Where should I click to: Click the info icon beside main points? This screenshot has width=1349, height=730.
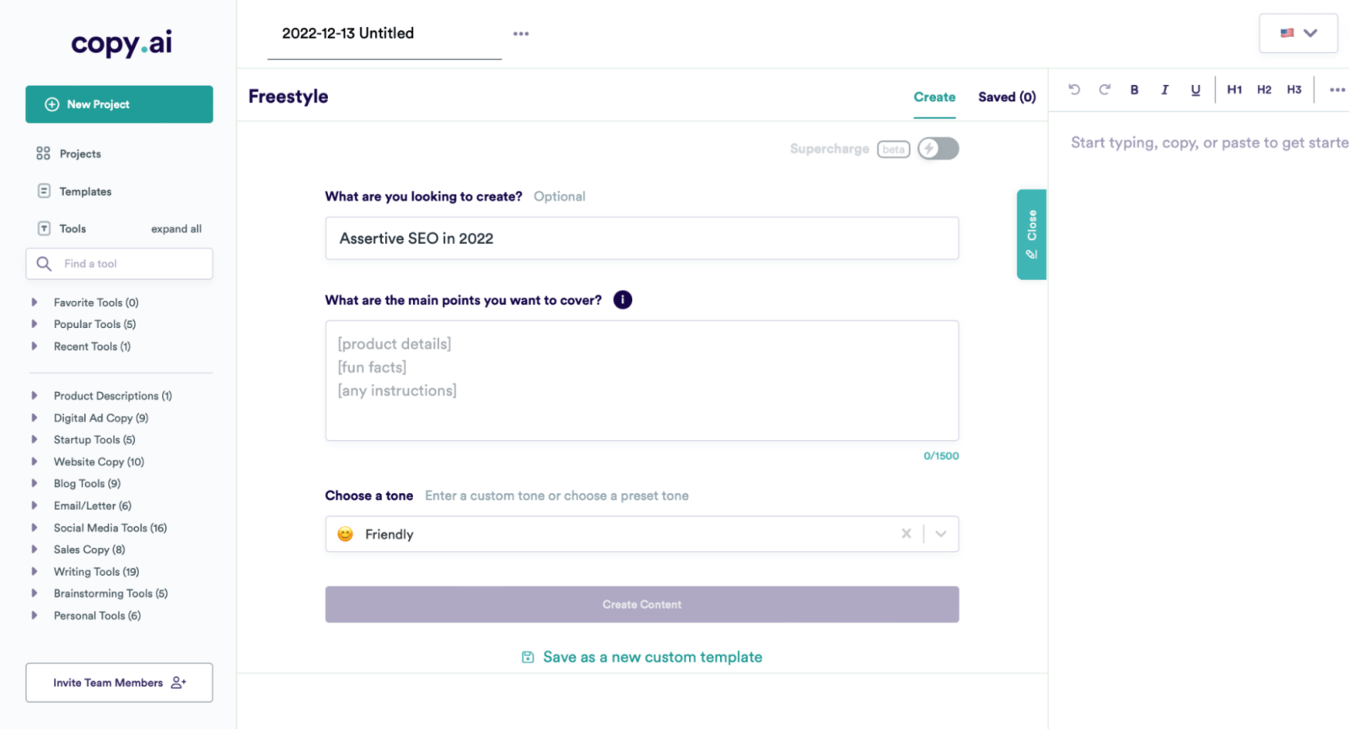(x=622, y=300)
